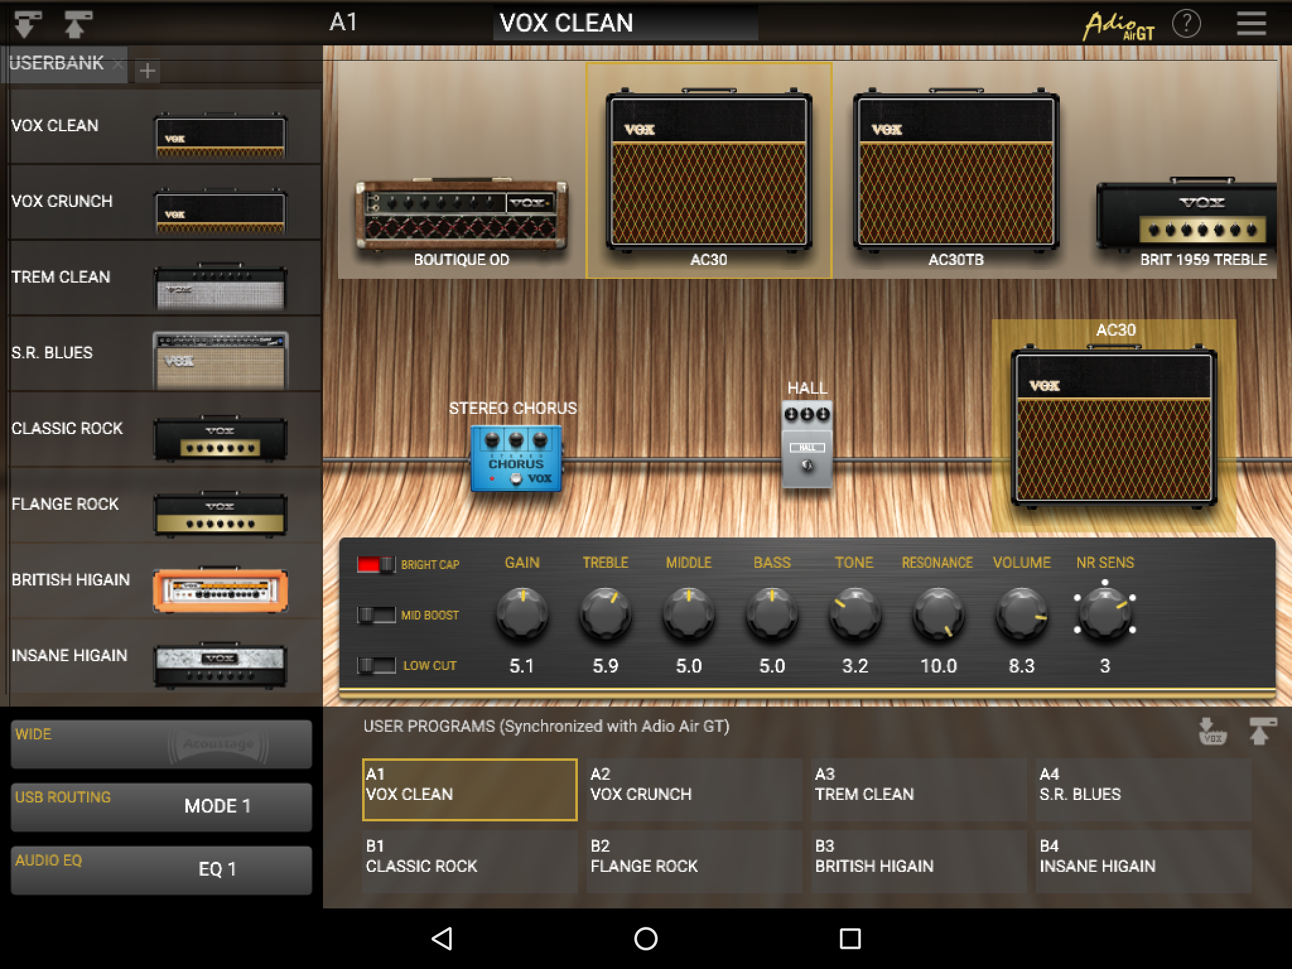Toggle the Bright Cap switch

[376, 564]
